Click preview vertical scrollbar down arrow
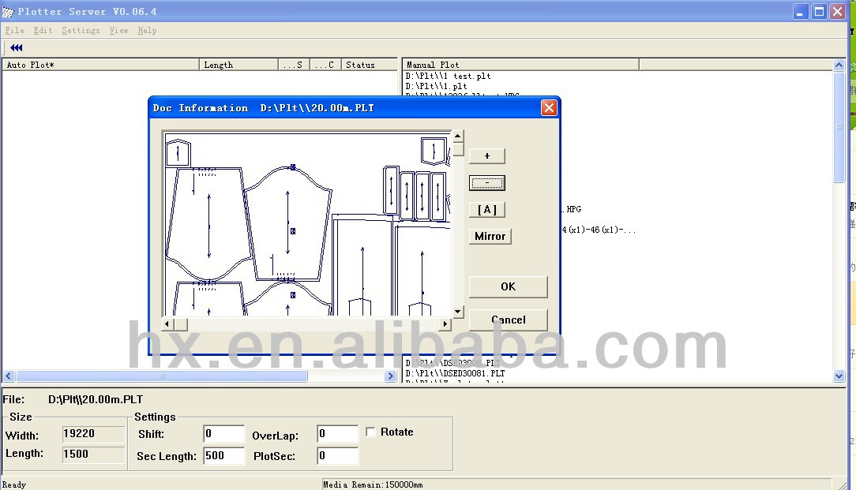 458,312
